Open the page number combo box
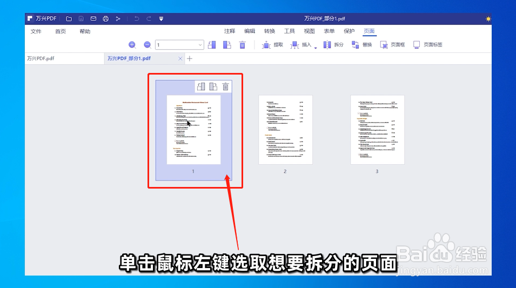This screenshot has height=288, width=516. point(179,45)
